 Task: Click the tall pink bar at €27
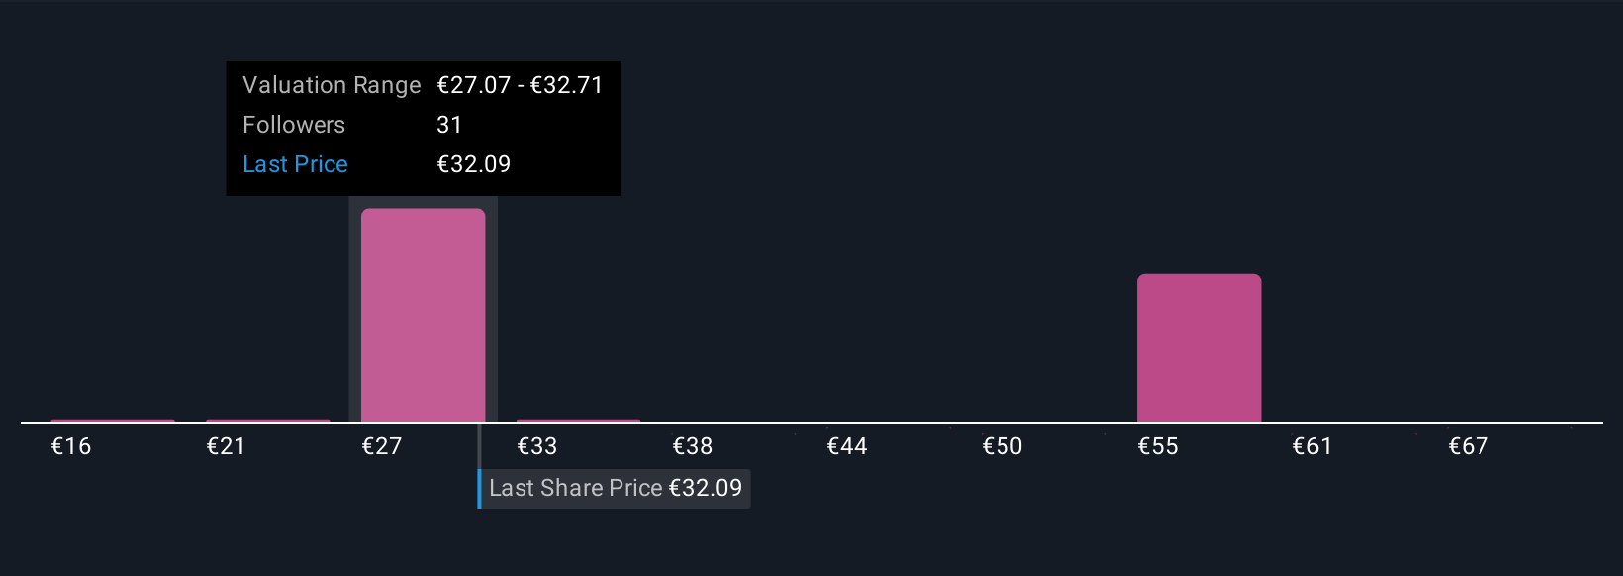[x=423, y=315]
